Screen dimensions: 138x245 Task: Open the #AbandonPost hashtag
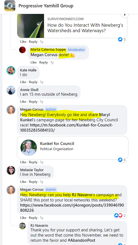82,240
